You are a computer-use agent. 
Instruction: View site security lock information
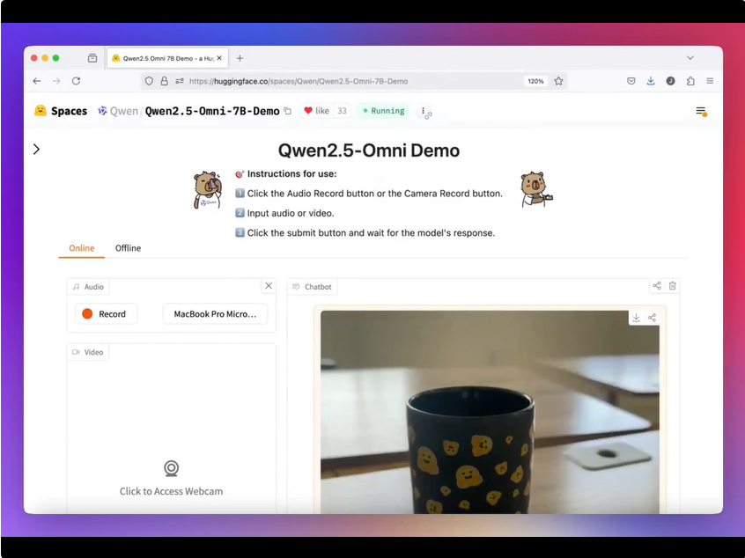click(x=165, y=81)
